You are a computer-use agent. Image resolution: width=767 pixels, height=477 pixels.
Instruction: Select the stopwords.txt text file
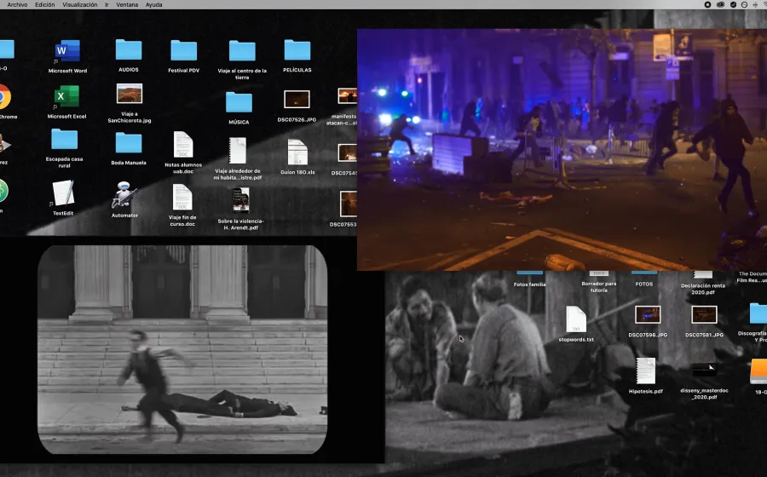pyautogui.click(x=576, y=319)
